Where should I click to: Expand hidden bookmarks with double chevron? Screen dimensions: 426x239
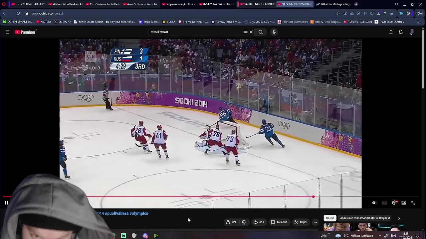tap(418, 22)
